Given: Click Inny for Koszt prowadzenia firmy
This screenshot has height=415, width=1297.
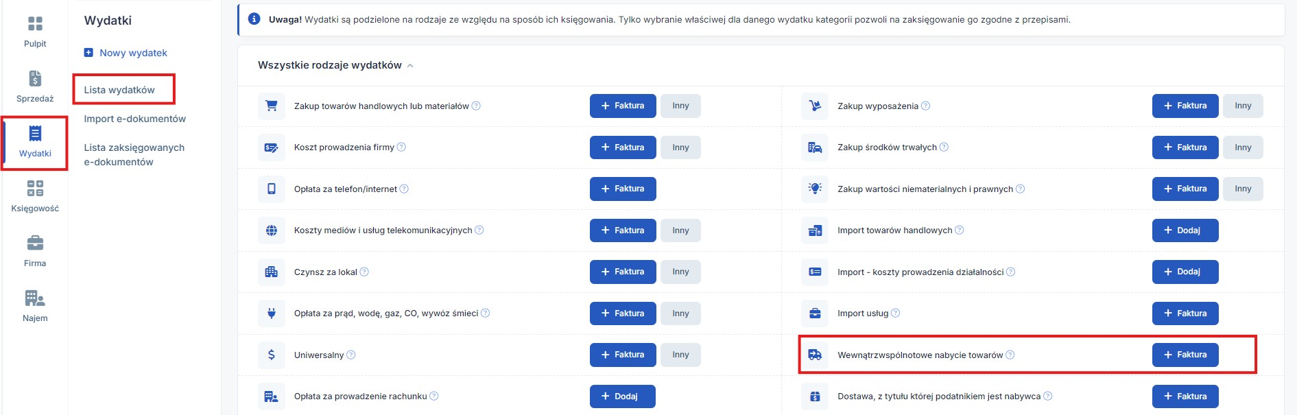Looking at the screenshot, I should (x=680, y=147).
